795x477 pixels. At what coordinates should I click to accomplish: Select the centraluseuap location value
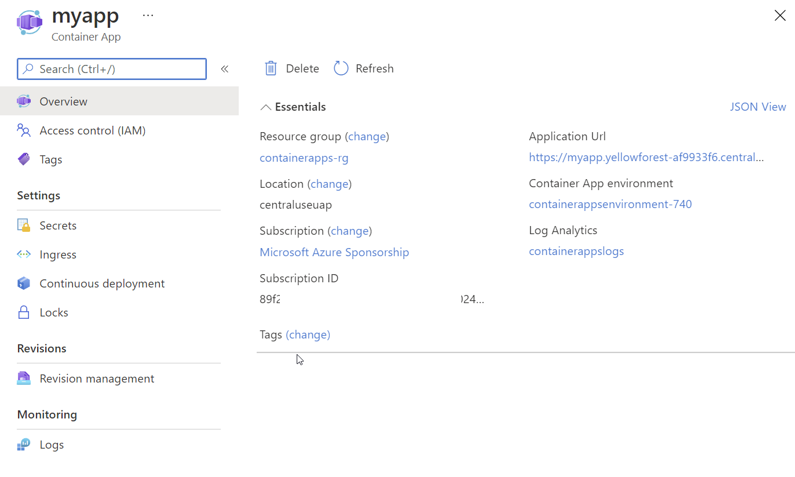296,205
